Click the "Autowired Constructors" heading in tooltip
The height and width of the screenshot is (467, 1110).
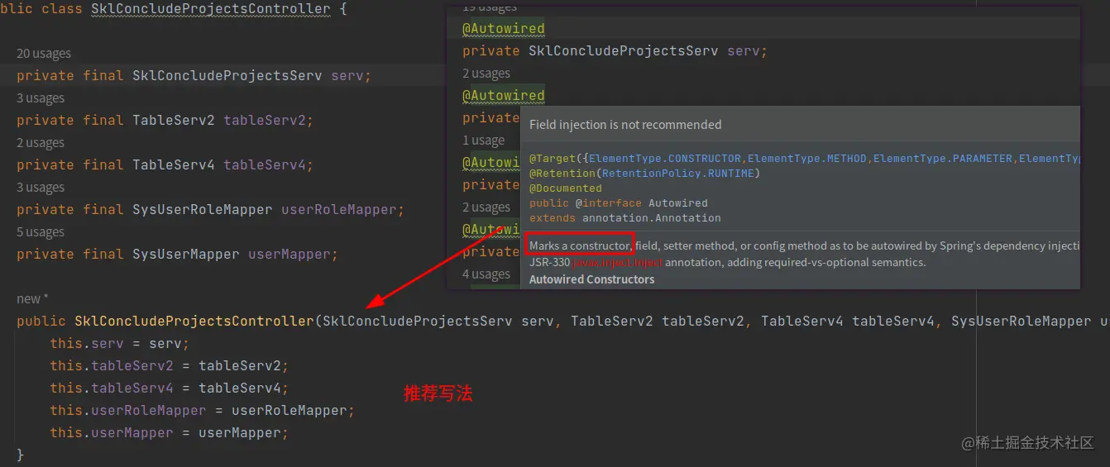[591, 279]
